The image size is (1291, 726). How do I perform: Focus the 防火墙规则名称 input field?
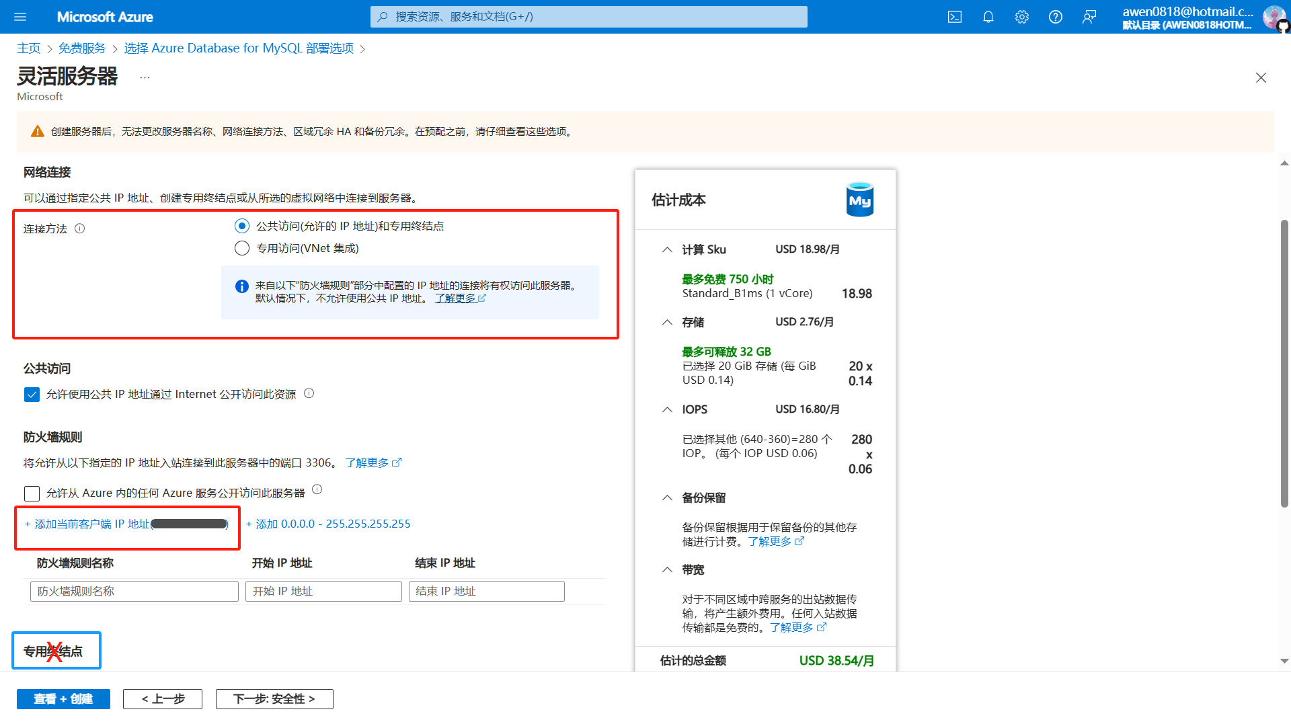[134, 592]
